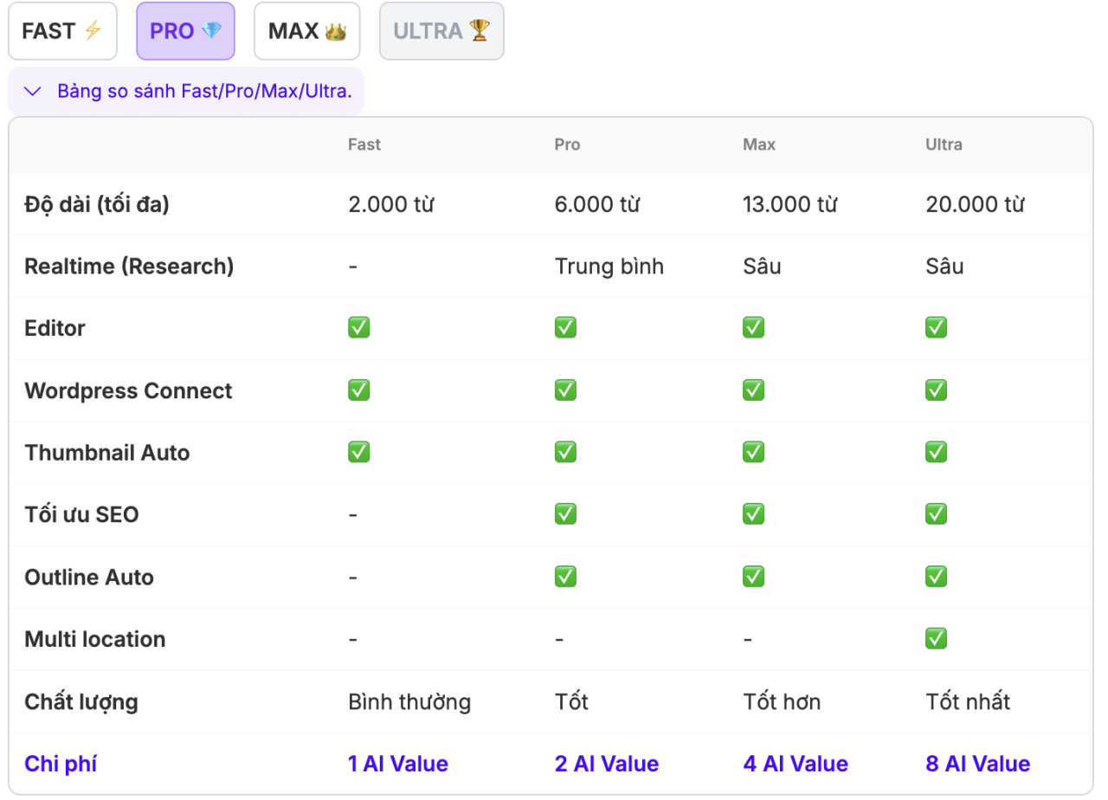Select the ULTRA plan button
Viewport: 1108px width, 800px height.
click(441, 31)
